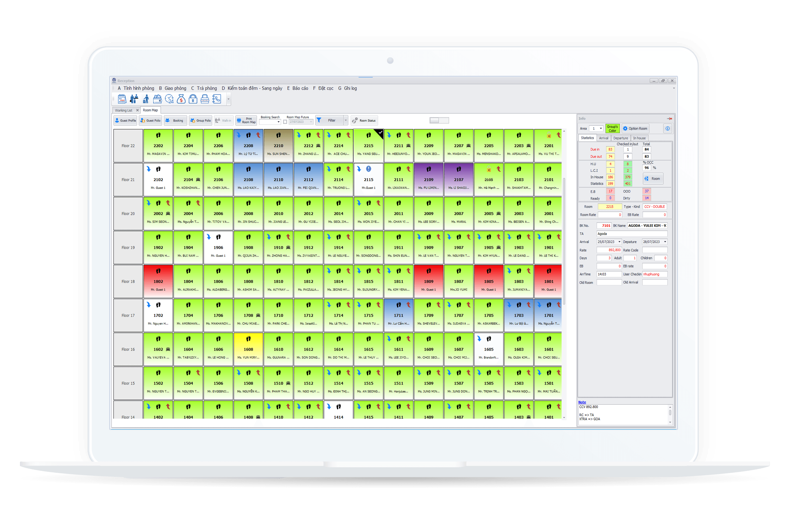This screenshot has height=530, width=793.
Task: Close the Working List tab with X
Action: tap(137, 110)
